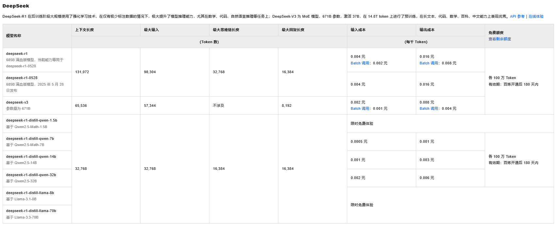Screen dimensions: 556x229
Task: Select the deepseek-v3 model name
Action: coord(17,102)
